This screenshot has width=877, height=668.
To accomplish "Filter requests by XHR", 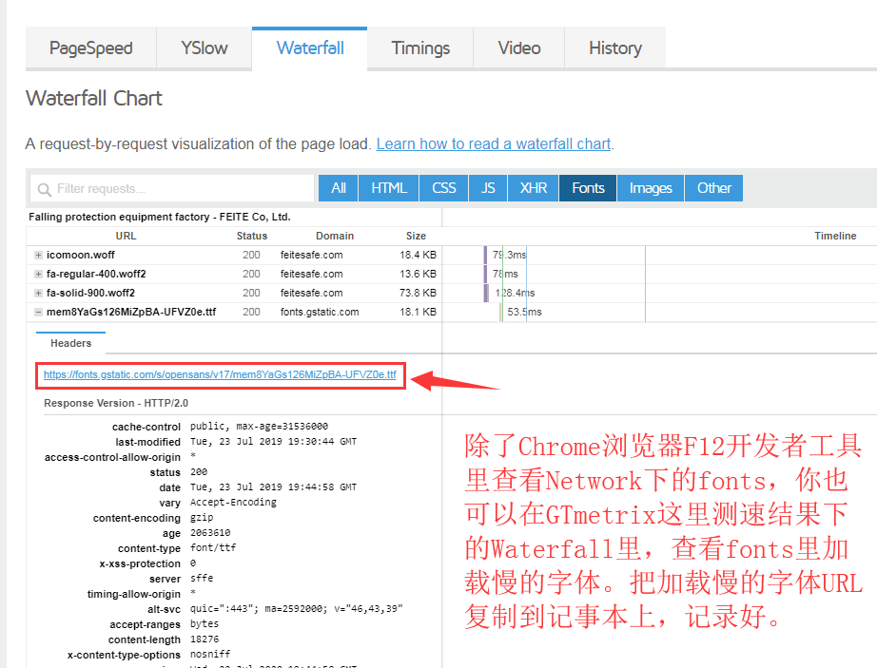I will [x=533, y=188].
